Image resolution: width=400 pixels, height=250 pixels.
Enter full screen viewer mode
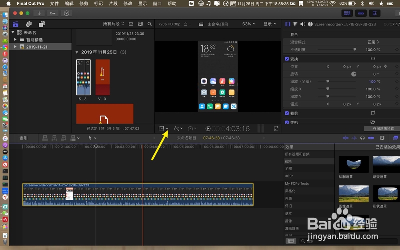coord(276,128)
